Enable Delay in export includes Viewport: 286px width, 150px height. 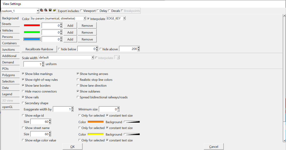click(x=98, y=11)
